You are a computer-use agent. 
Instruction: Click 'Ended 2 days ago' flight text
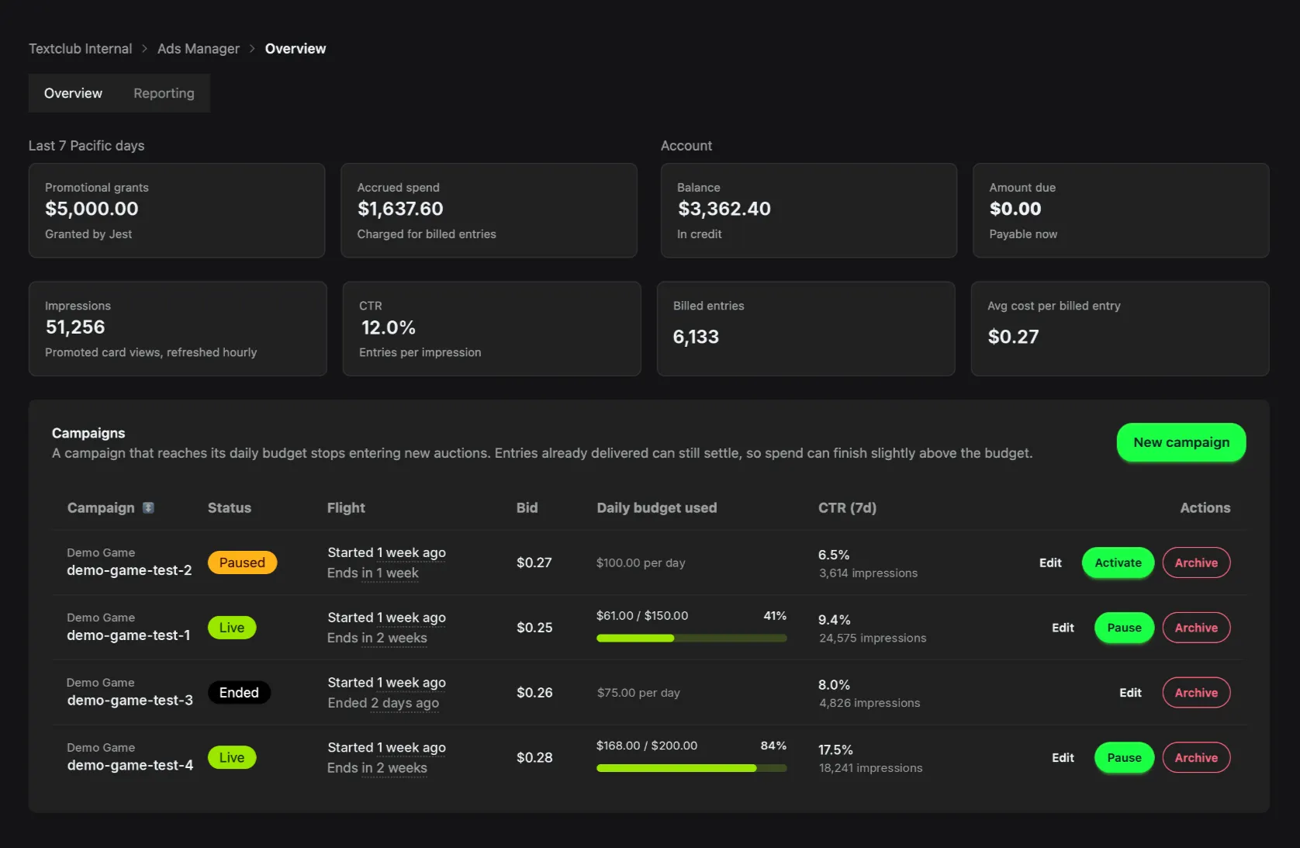pos(383,703)
